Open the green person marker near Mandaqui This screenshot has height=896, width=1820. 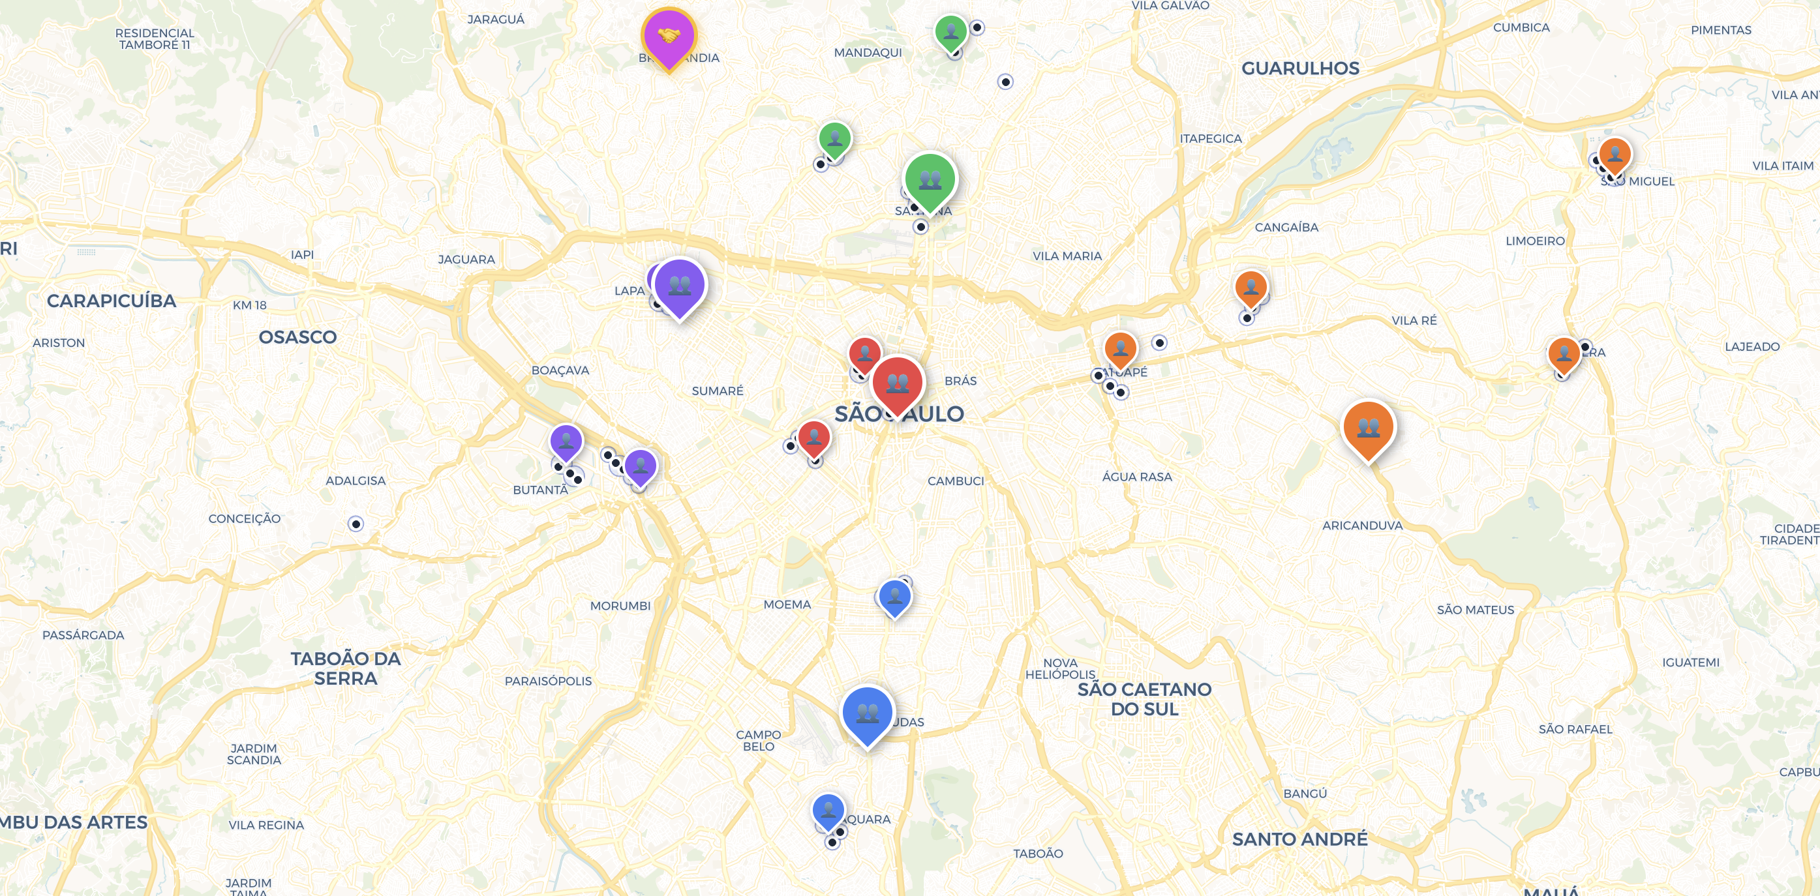click(x=951, y=32)
